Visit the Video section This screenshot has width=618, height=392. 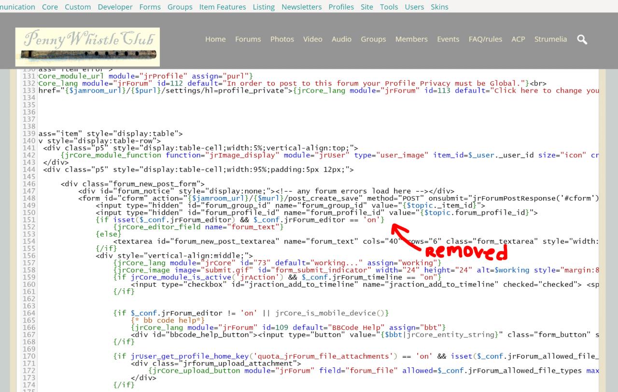(x=312, y=39)
